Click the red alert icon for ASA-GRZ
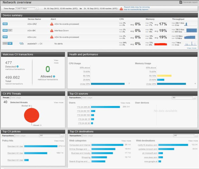The height and width of the screenshot is (169, 199). (x=52, y=24)
